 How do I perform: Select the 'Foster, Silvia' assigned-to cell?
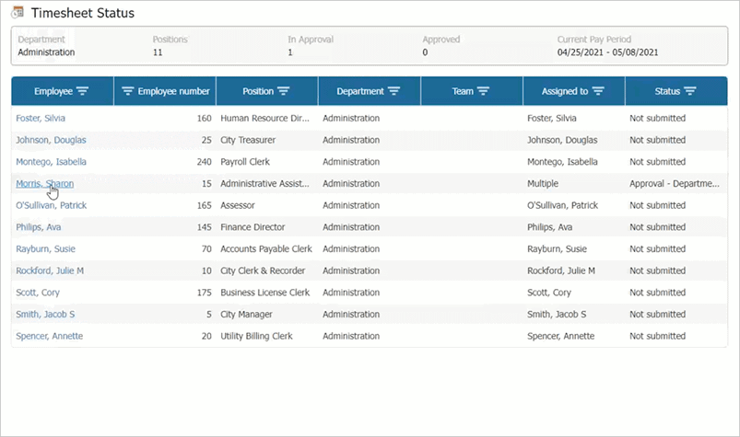[x=552, y=118]
